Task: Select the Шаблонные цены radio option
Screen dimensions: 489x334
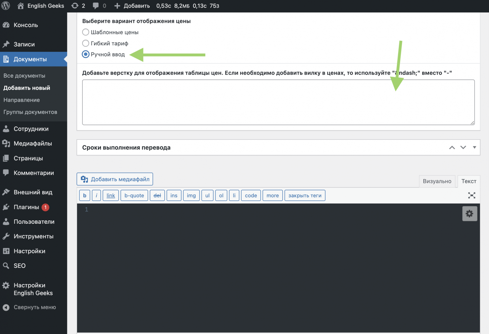Action: (x=86, y=32)
